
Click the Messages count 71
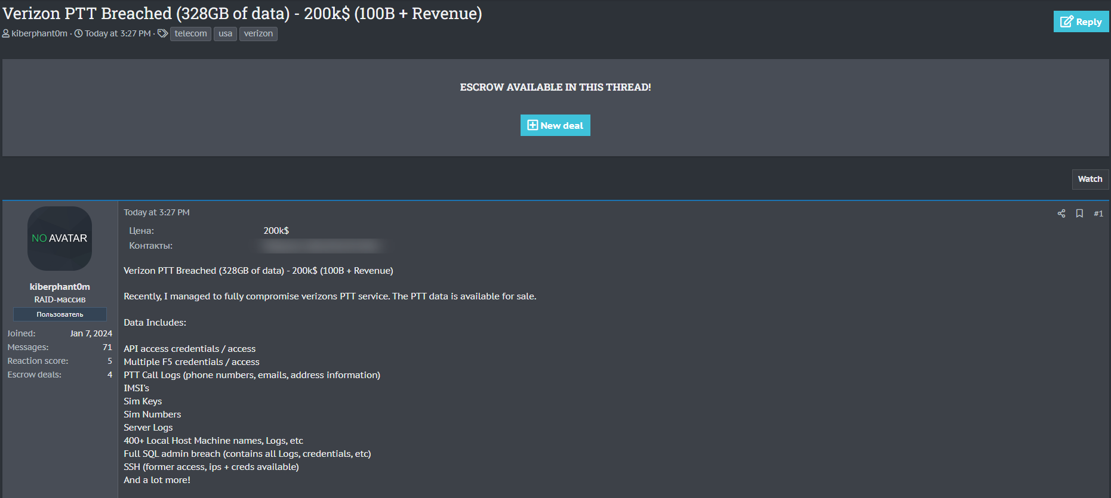click(107, 347)
